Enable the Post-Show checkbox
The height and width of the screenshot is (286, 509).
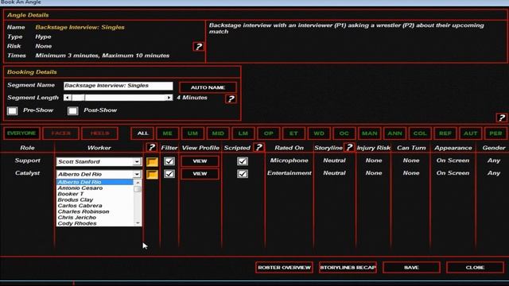click(x=72, y=111)
